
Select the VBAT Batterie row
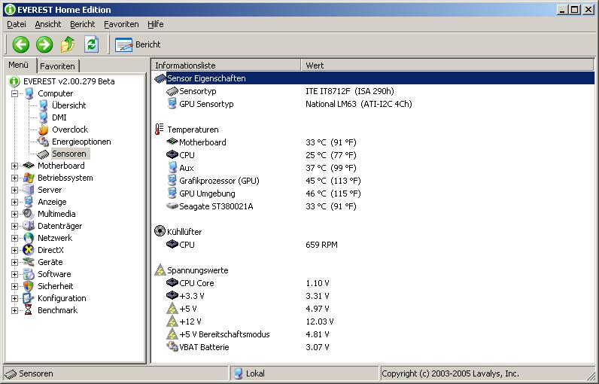(x=373, y=347)
